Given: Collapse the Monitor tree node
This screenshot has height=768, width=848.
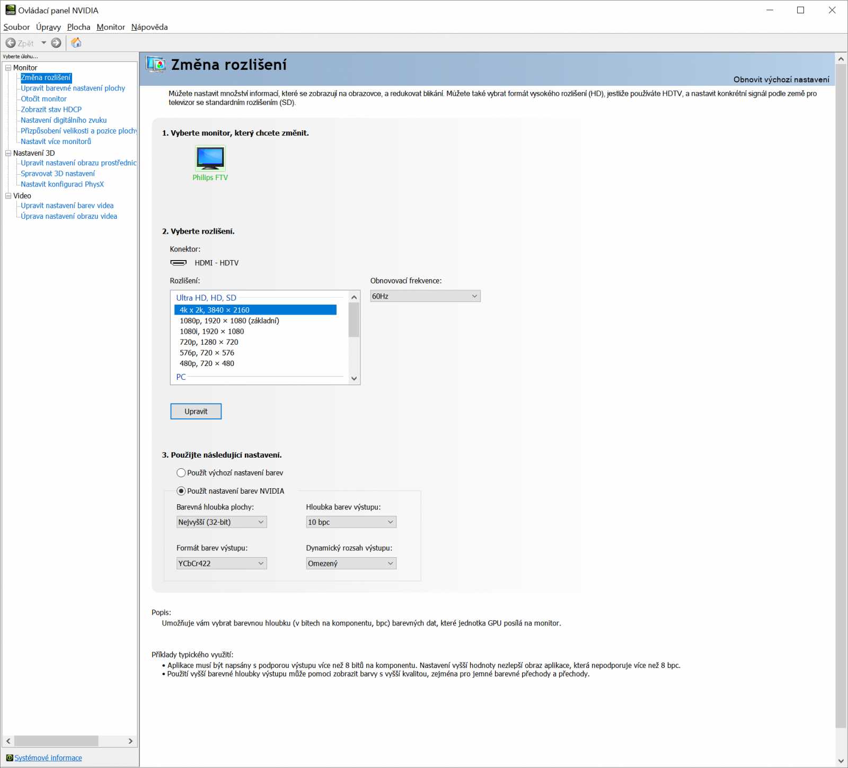Looking at the screenshot, I should pos(8,68).
